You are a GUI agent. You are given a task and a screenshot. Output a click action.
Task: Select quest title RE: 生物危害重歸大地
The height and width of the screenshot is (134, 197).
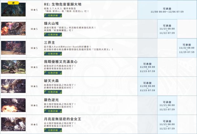click(x=63, y=4)
